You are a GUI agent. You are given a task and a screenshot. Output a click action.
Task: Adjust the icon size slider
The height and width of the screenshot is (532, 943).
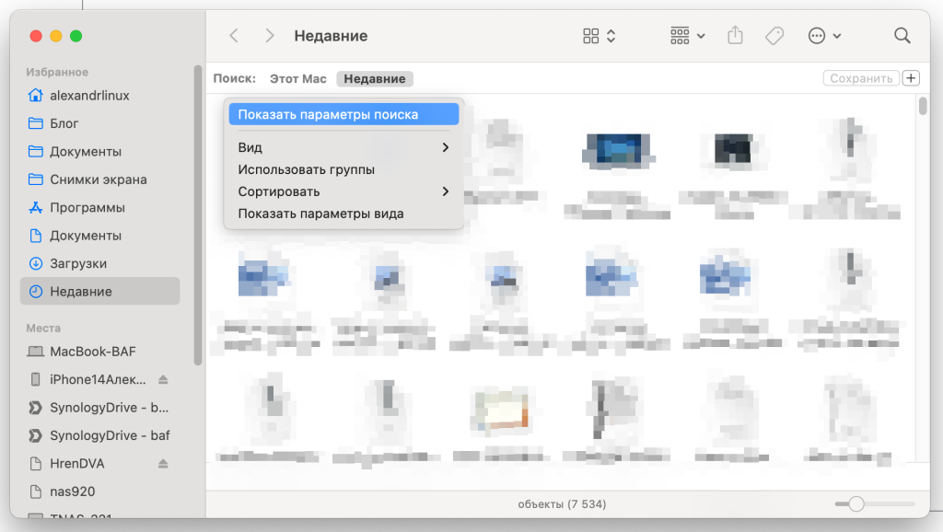click(856, 503)
